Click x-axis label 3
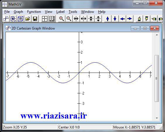Image resolution: width=165 pixels, height=132 pixels. [x=110, y=76]
